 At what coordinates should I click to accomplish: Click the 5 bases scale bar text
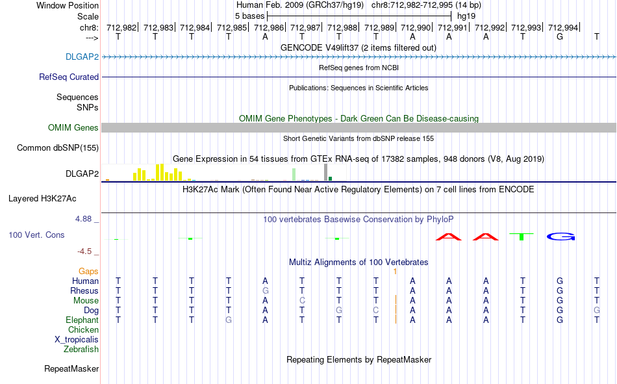coord(249,16)
